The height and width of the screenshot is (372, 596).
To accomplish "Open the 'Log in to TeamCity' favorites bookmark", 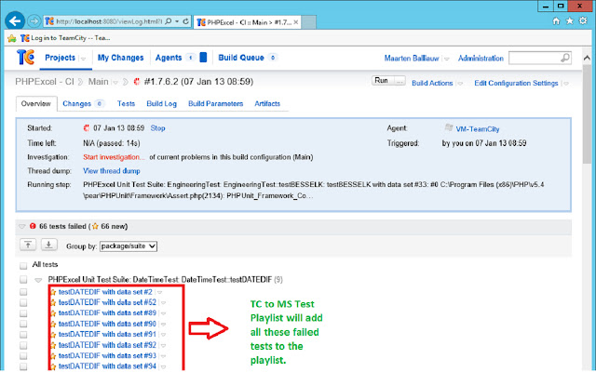I will (66, 38).
